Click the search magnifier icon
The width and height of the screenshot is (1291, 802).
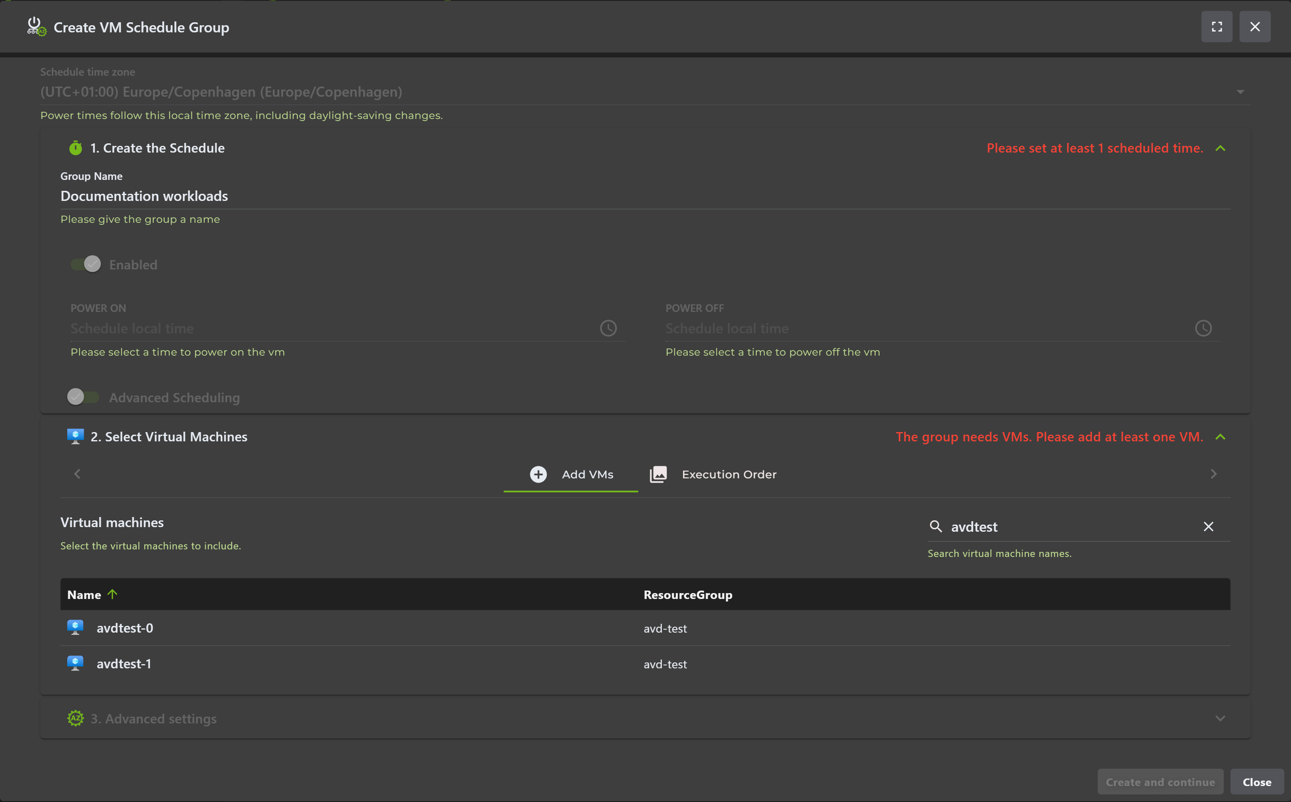click(x=936, y=526)
